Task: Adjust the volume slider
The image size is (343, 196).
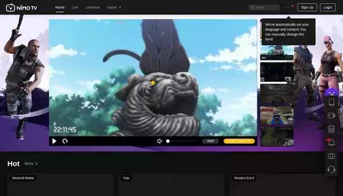Action: (182, 141)
